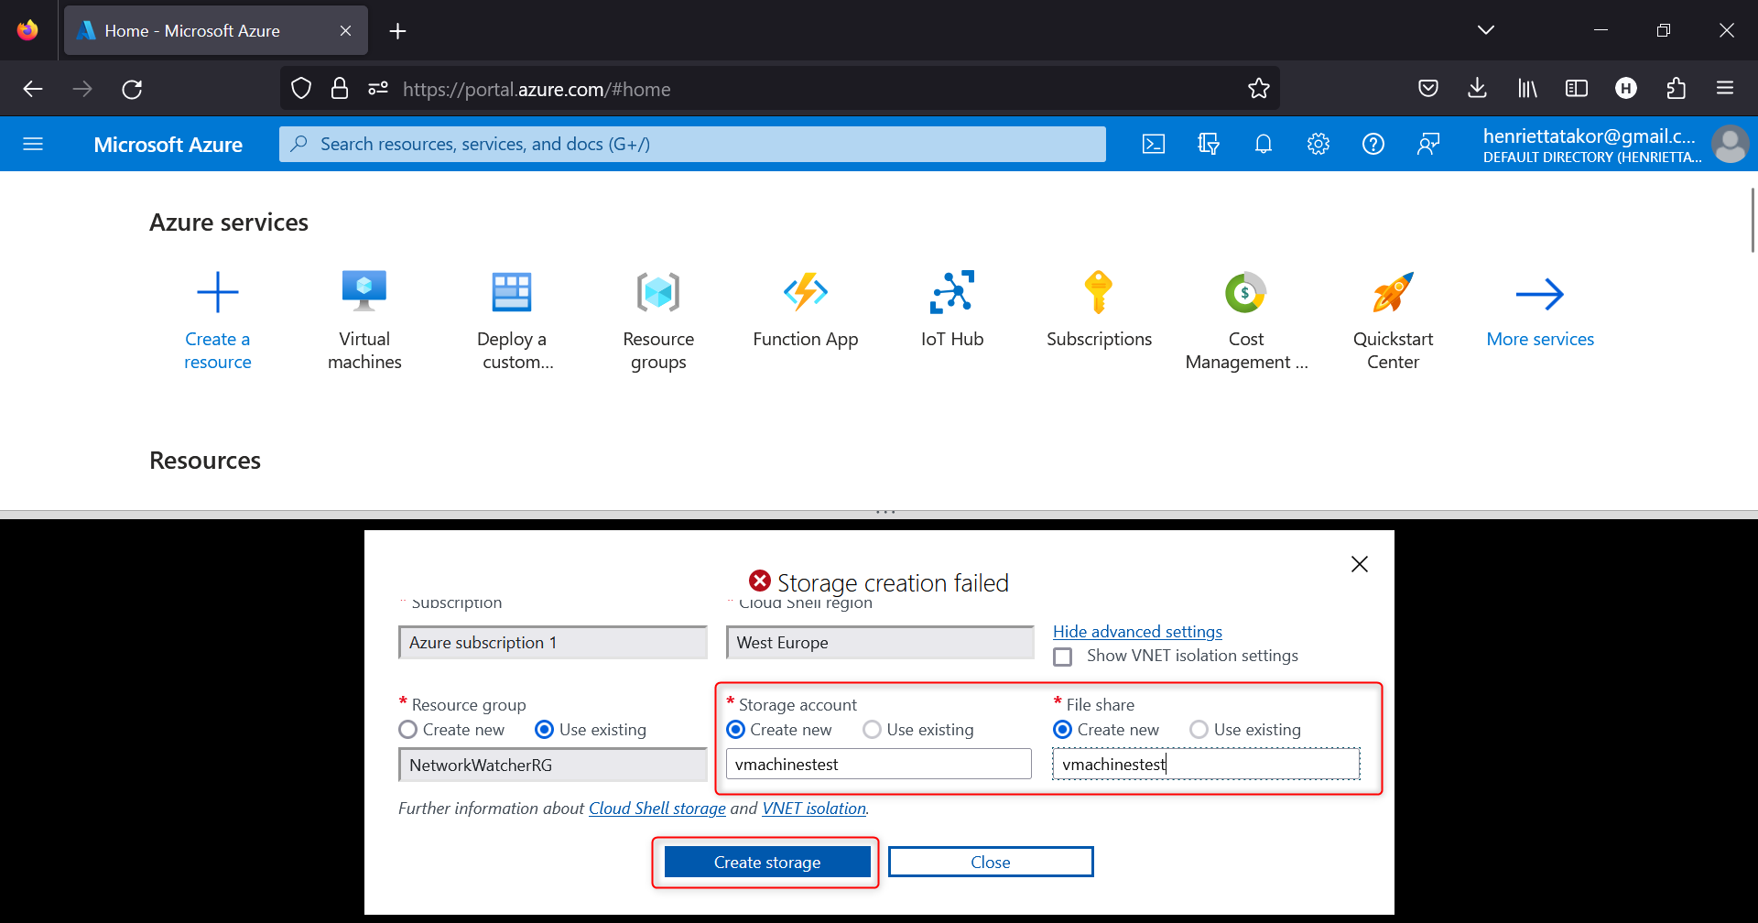Save page to Pocket icon
This screenshot has height=923, width=1758.
tap(1428, 88)
